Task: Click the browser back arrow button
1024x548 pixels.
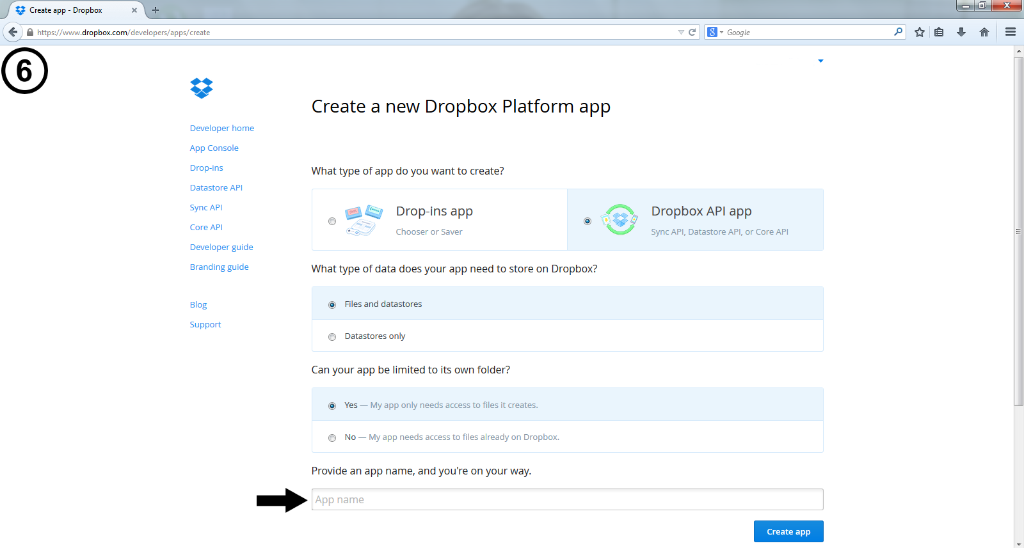Action: [13, 32]
